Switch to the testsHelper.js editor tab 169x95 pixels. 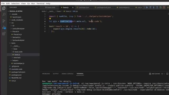click(x=123, y=7)
